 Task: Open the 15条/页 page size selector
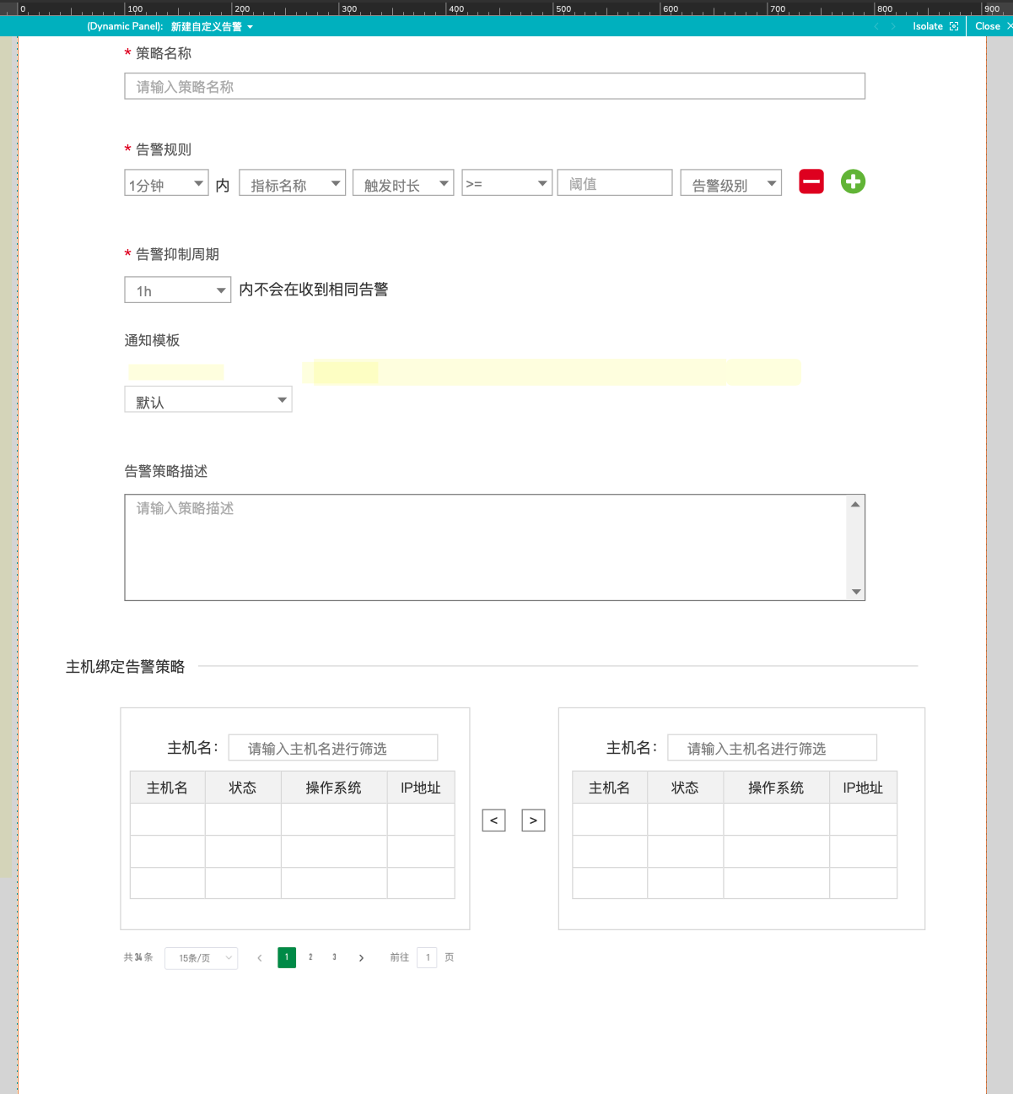202,958
